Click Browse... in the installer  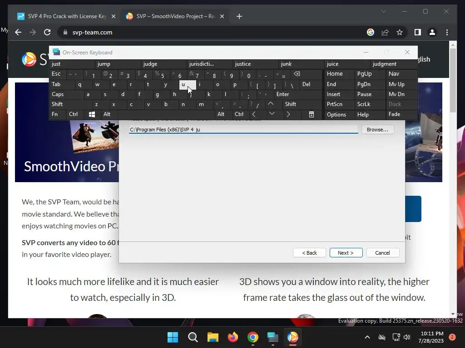tap(377, 130)
